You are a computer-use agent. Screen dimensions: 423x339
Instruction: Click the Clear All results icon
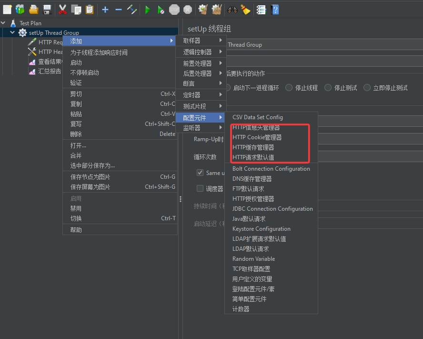pos(217,10)
